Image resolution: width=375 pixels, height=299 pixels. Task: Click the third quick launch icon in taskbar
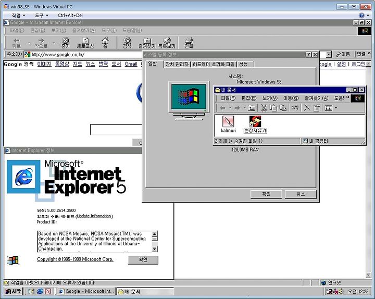(48, 291)
